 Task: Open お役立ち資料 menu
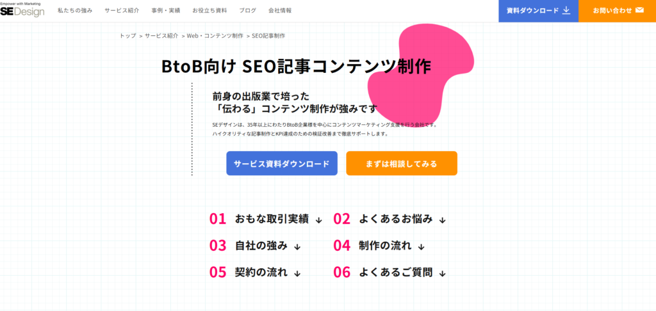209,11
